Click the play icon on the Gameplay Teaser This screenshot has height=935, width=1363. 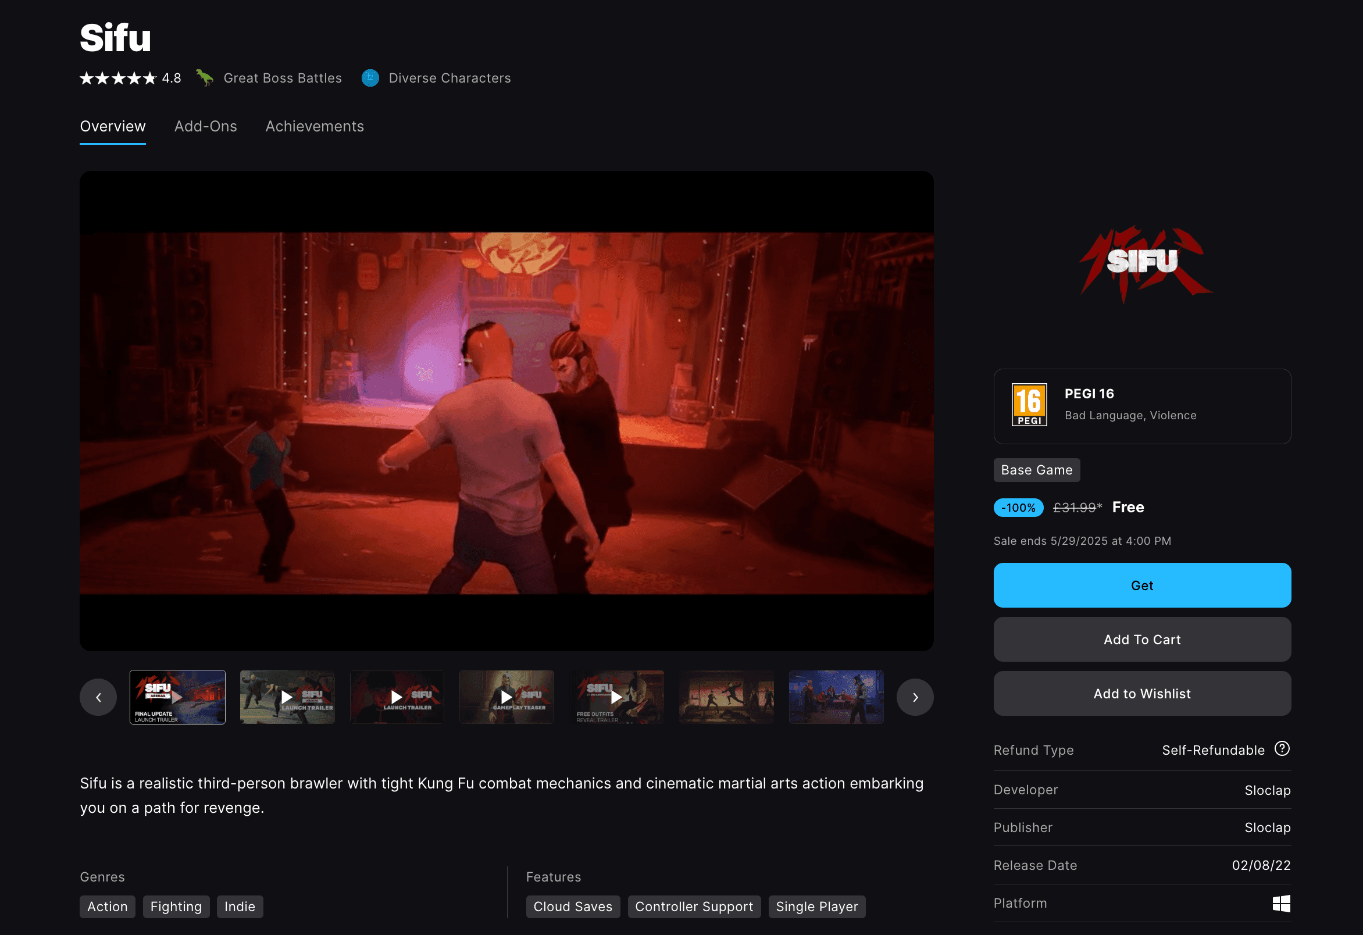505,697
